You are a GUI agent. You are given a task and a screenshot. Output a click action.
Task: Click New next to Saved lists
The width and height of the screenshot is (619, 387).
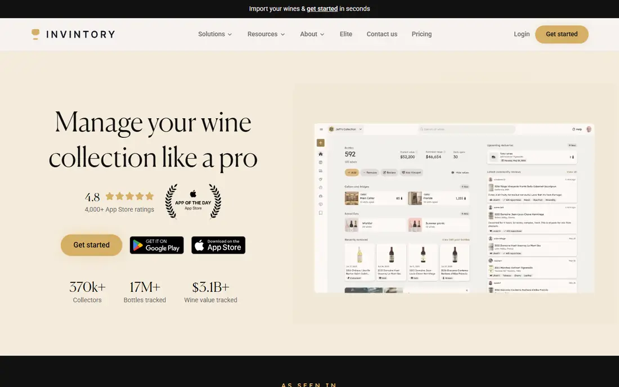point(465,214)
